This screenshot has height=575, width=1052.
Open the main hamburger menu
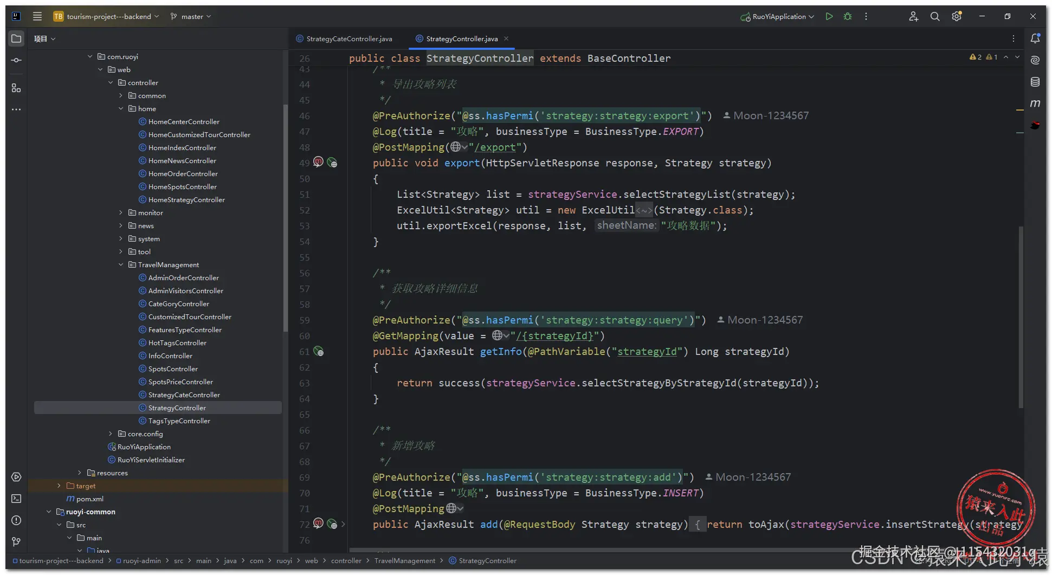coord(37,17)
